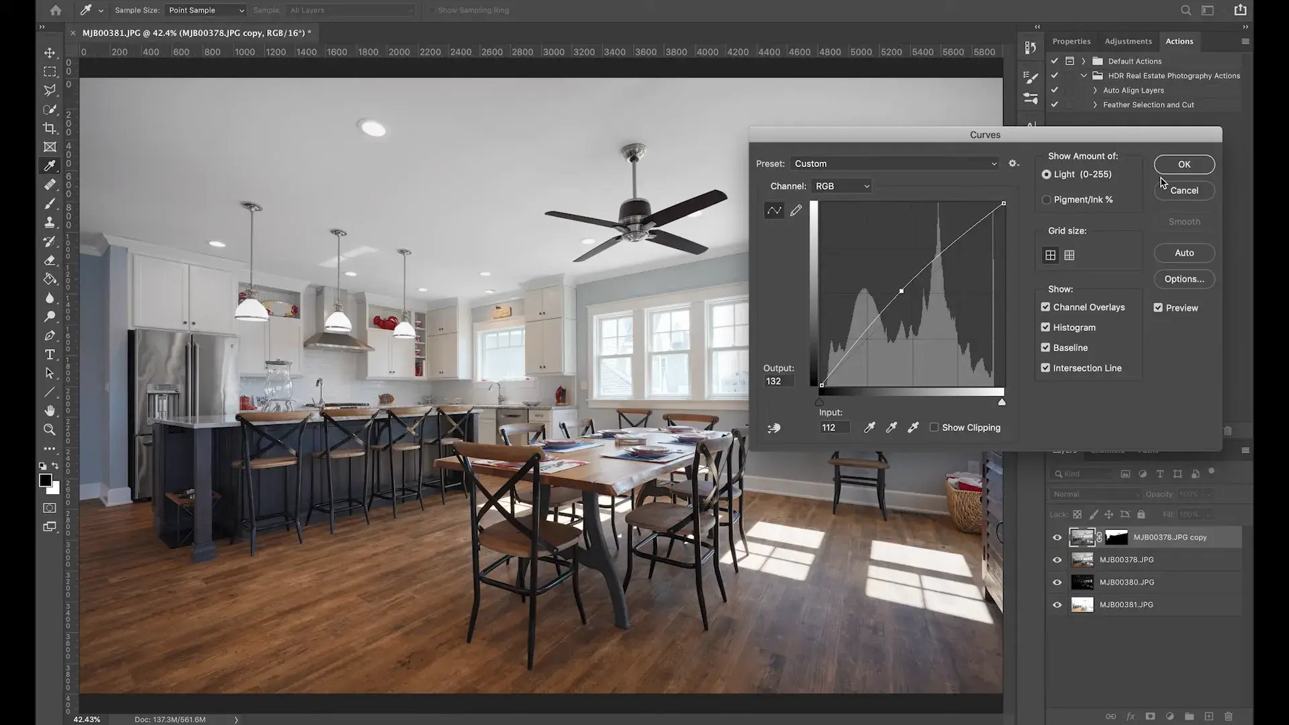Viewport: 1289px width, 725px height.
Task: Select Pigment/Ink % radio button
Action: click(1046, 200)
